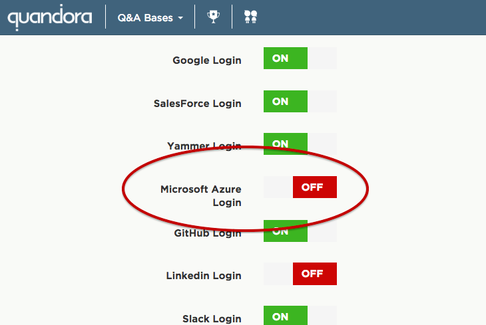Disable the Slack Login toggle
This screenshot has height=325, width=486.
tap(300, 316)
